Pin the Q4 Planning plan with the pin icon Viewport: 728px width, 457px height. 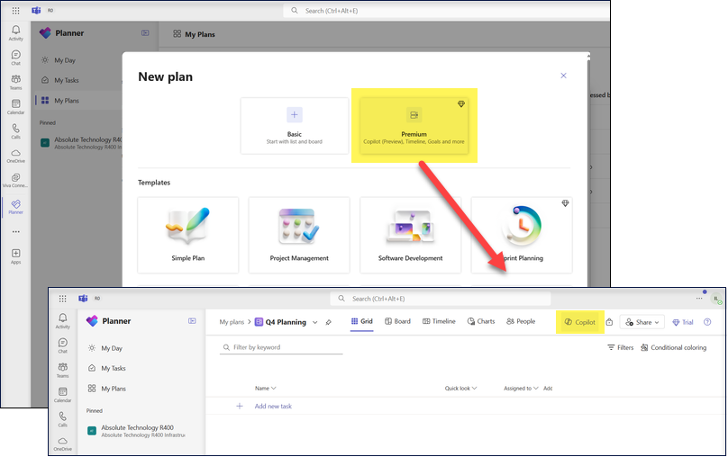tap(329, 322)
